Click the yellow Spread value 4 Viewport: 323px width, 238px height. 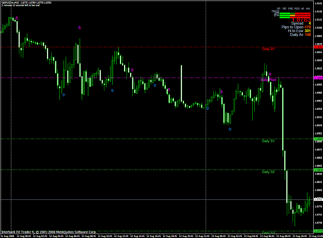click(310, 23)
